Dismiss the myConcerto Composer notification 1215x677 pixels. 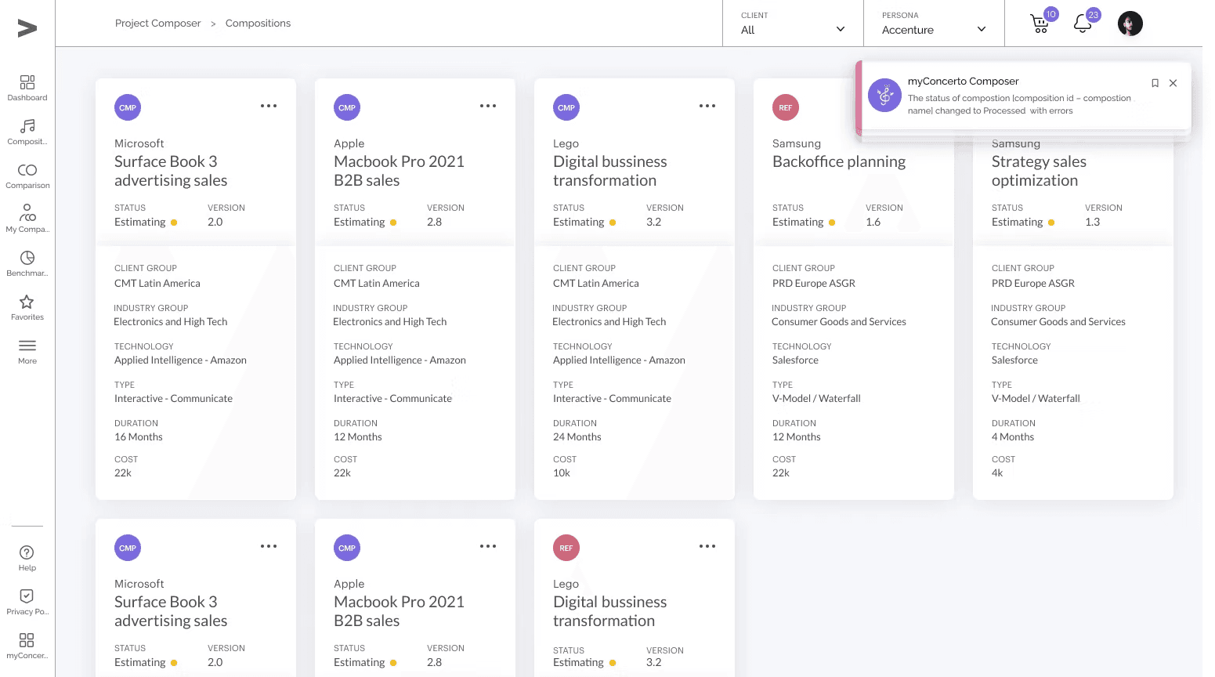tap(1173, 83)
